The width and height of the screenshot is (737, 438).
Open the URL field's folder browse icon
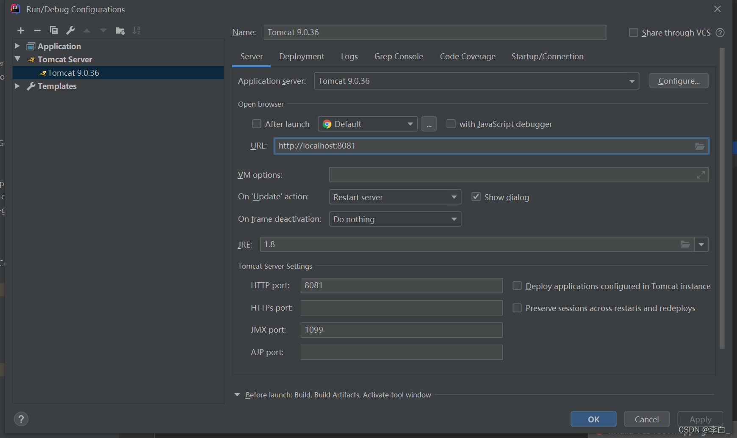pyautogui.click(x=700, y=146)
